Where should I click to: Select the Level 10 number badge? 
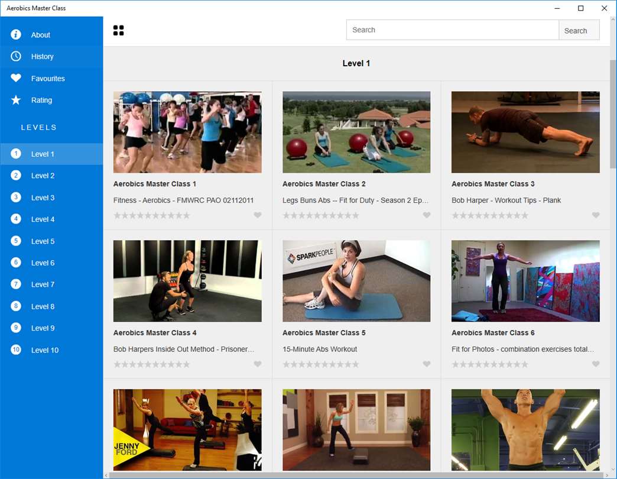[x=16, y=349]
